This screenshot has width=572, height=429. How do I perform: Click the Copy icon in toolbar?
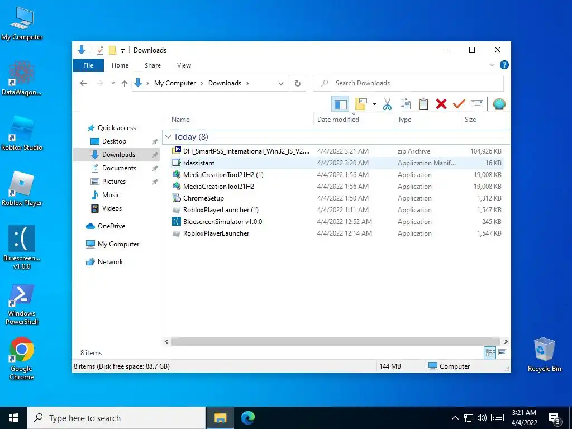(406, 104)
